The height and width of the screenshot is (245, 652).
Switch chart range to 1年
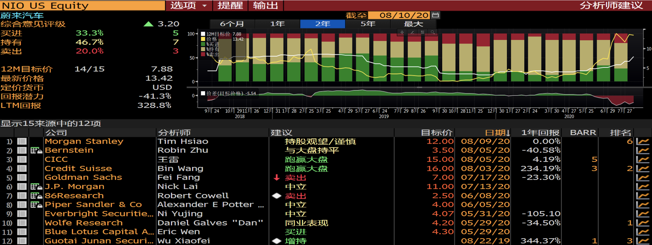point(278,24)
